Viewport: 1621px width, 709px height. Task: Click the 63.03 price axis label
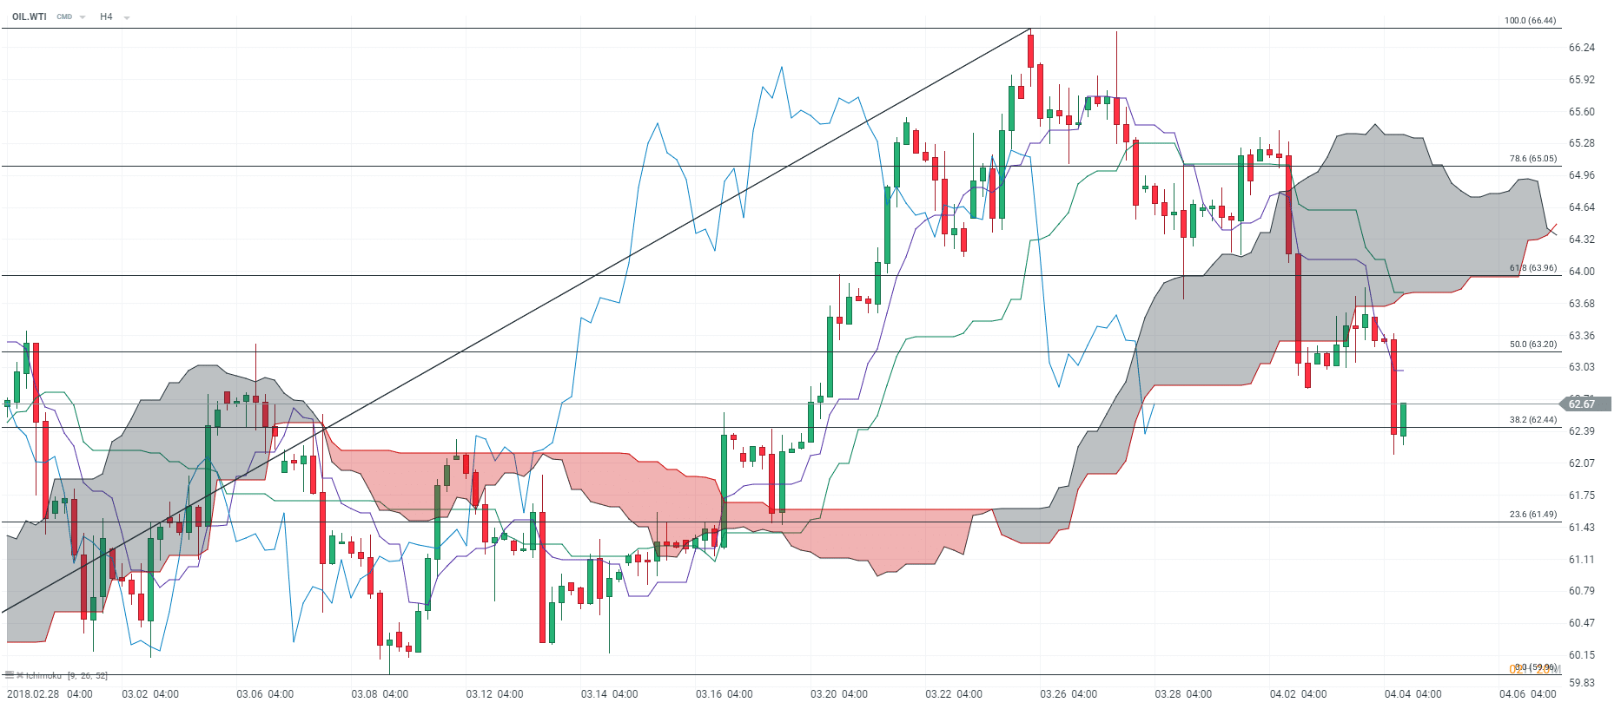click(x=1582, y=367)
